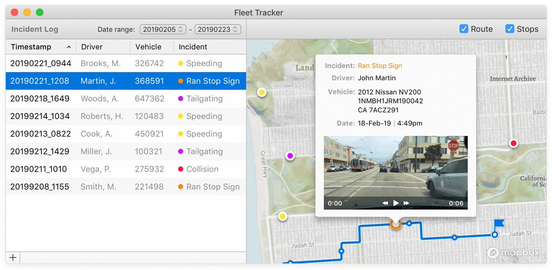Click the yellow speeding marker above Judah St
Viewport: 552px width, 270px height.
282,216
